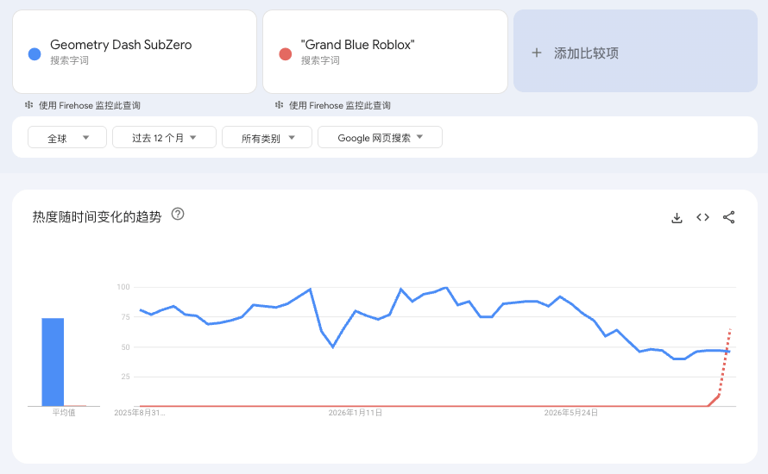768x474 pixels.
Task: Open Firehose monitoring link for Geometry Dash SubZero
Action: 90,105
